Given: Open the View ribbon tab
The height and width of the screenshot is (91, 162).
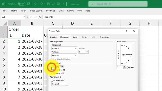Looking at the screenshot, I should (x=80, y=11).
